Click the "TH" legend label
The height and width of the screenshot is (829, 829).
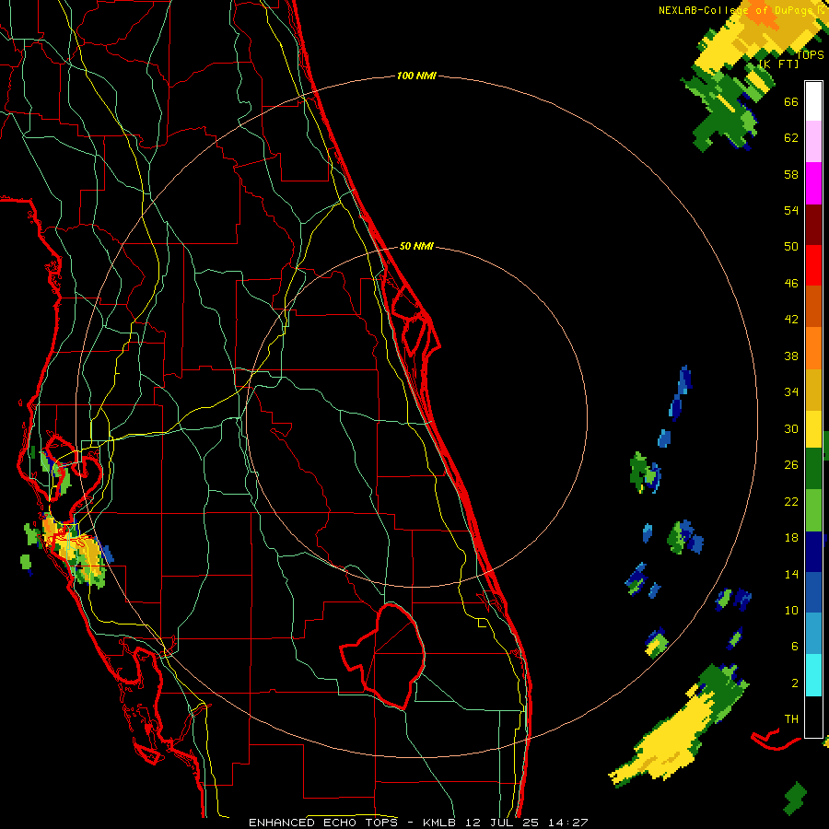tap(791, 719)
